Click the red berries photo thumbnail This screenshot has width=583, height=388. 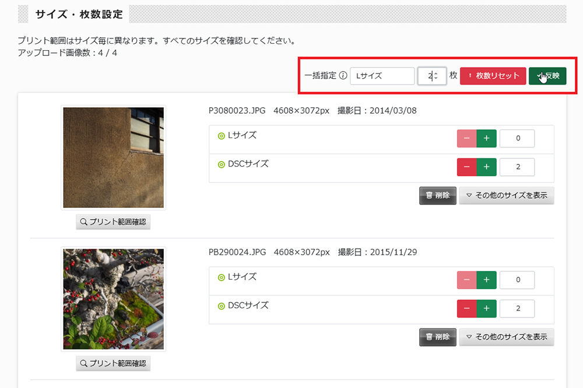(x=114, y=299)
